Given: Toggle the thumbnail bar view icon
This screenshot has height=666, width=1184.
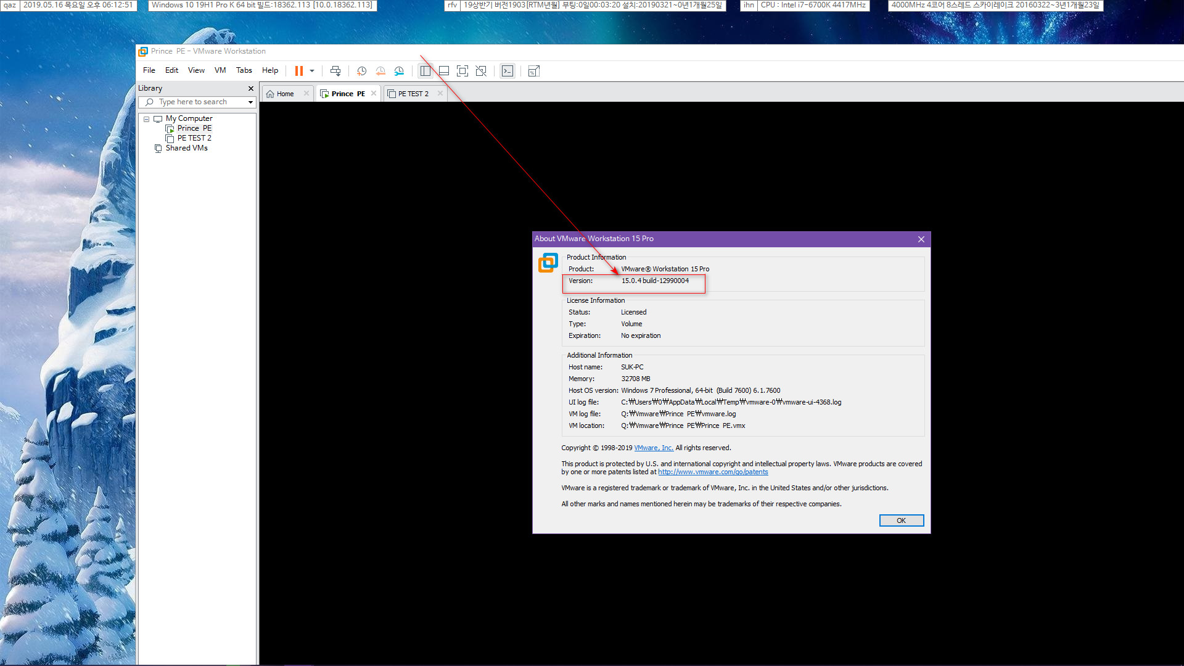Looking at the screenshot, I should click(x=444, y=71).
